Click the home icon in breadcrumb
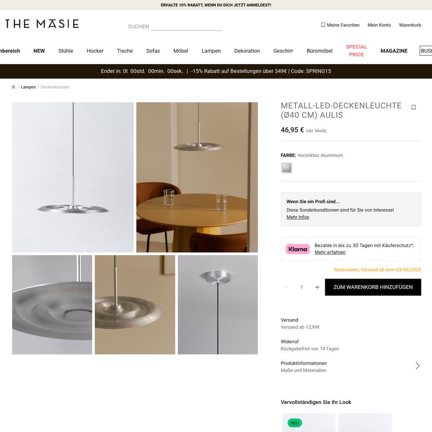 click(x=13, y=87)
